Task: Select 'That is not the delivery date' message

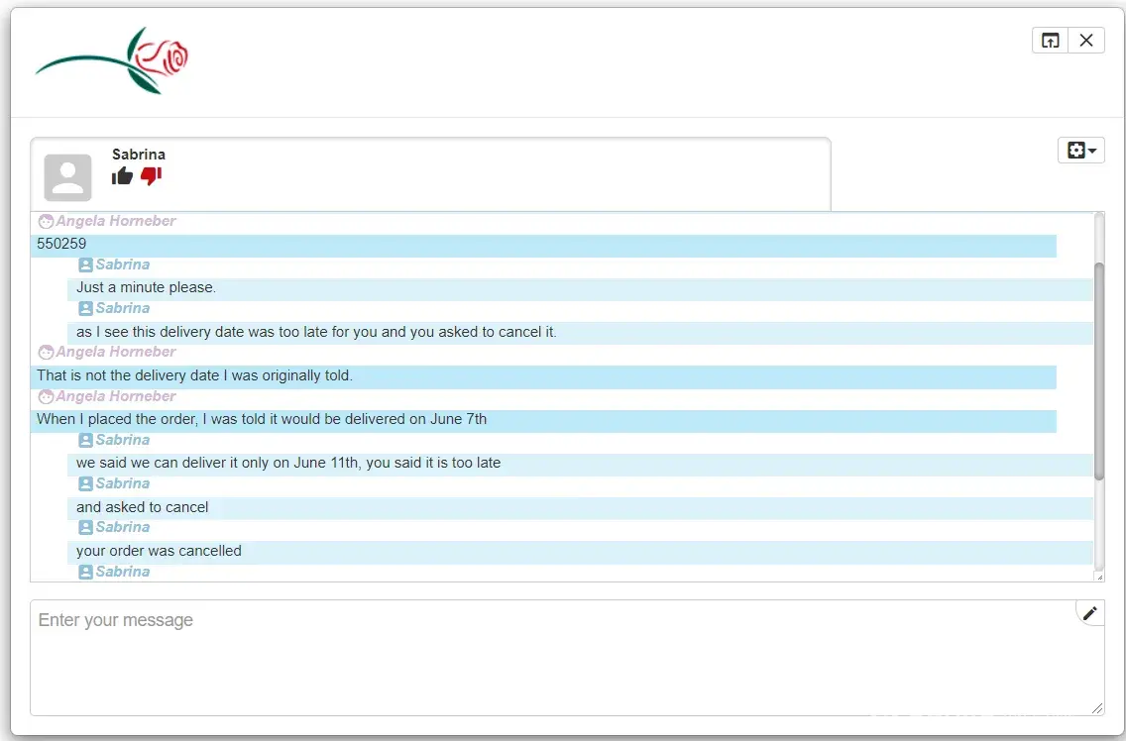Action: click(x=194, y=375)
